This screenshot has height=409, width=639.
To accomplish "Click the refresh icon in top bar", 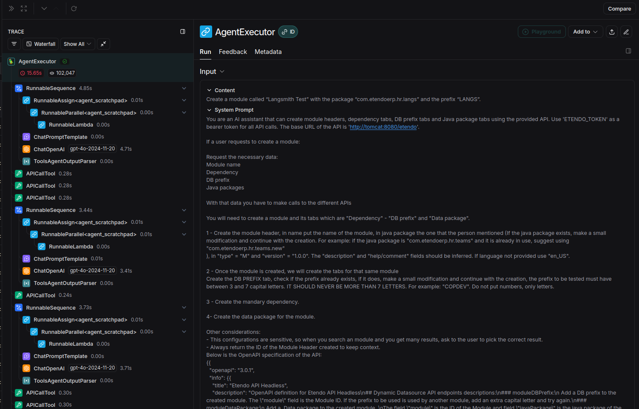I will coord(74,8).
